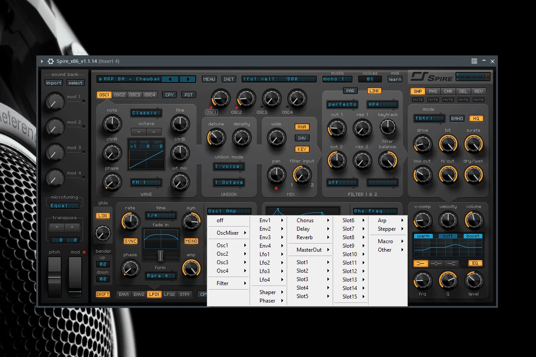Toggle the PAR parallel filter button

pos(351,91)
